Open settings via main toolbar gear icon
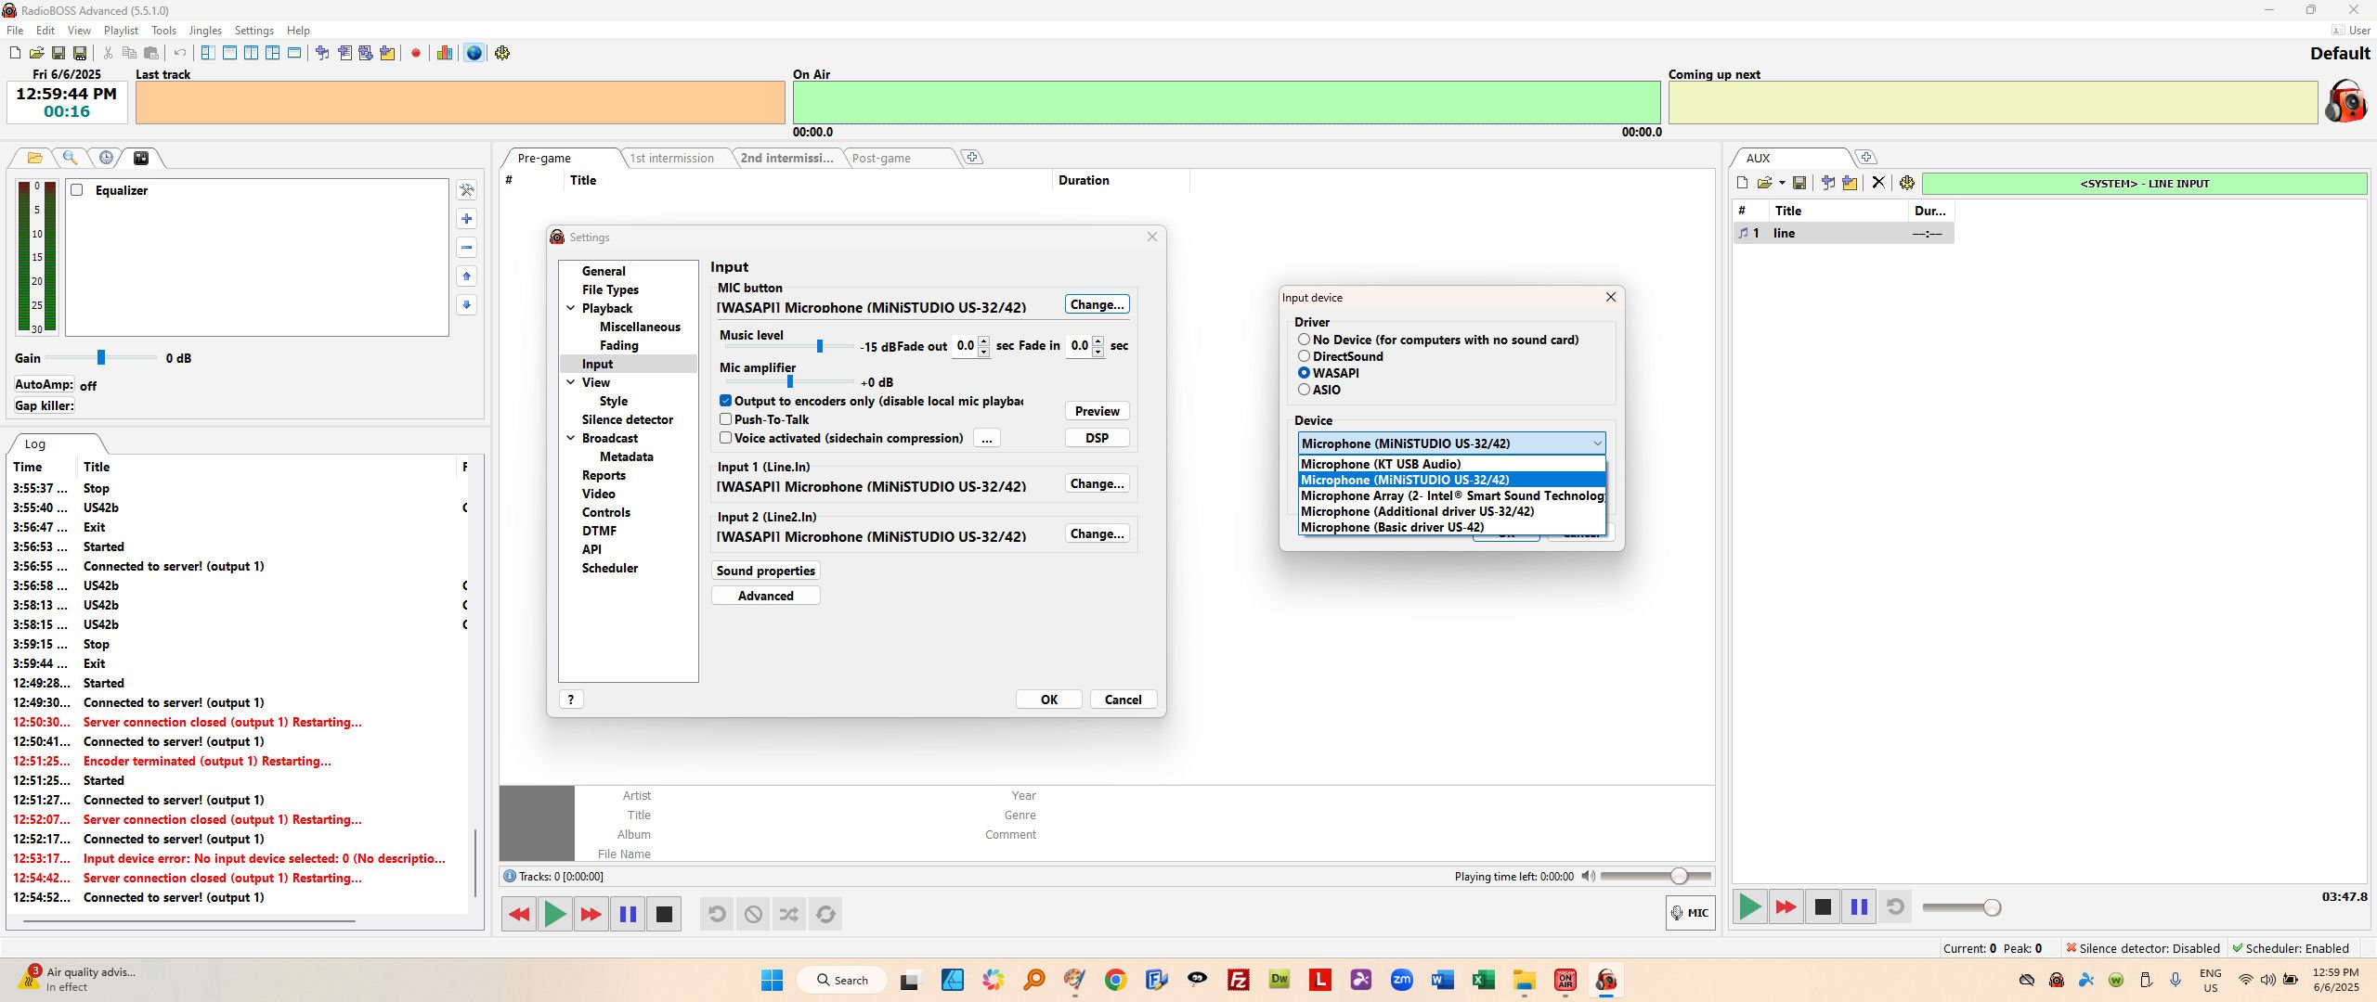 coord(502,53)
